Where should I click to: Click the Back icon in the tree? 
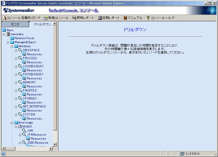tap(4, 30)
